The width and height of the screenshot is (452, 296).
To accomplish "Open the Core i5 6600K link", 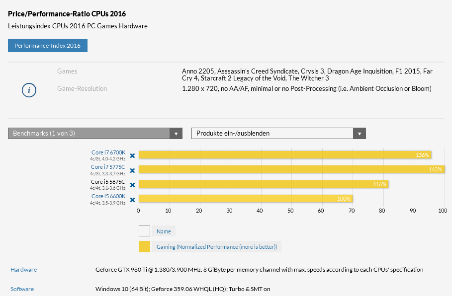I will click(x=108, y=196).
